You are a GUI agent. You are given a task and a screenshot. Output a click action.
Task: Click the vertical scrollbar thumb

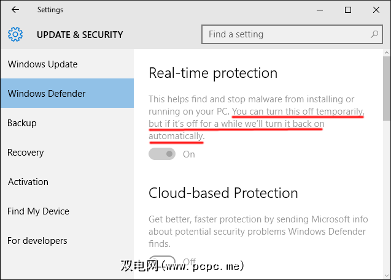[385, 89]
